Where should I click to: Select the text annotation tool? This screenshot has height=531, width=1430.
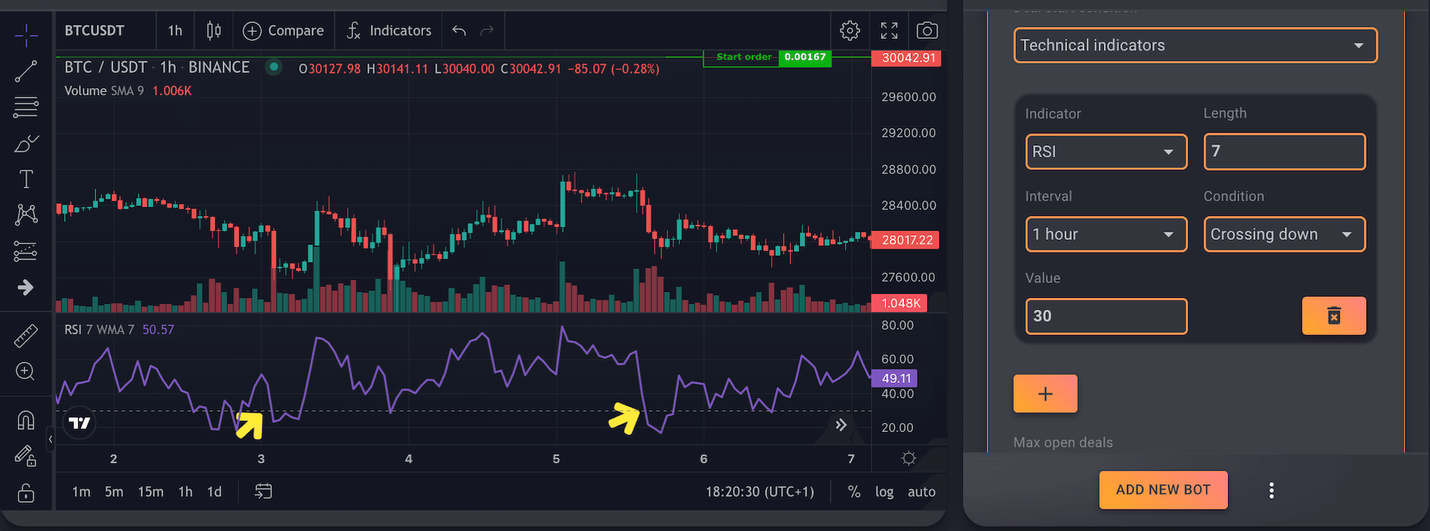26,179
